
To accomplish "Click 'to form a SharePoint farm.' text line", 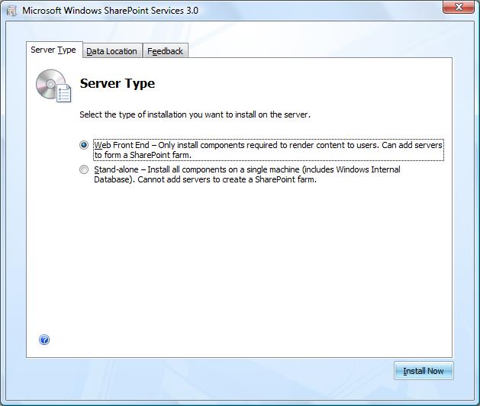I will pos(143,155).
